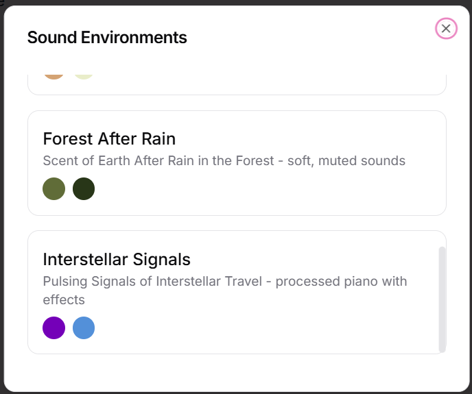Viewport: 472px width, 394px height.
Task: Click the 'Scent of Earth After Rain' description
Action: (x=137, y=161)
